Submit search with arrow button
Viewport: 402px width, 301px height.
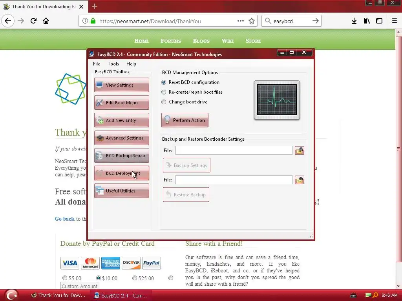click(316, 21)
